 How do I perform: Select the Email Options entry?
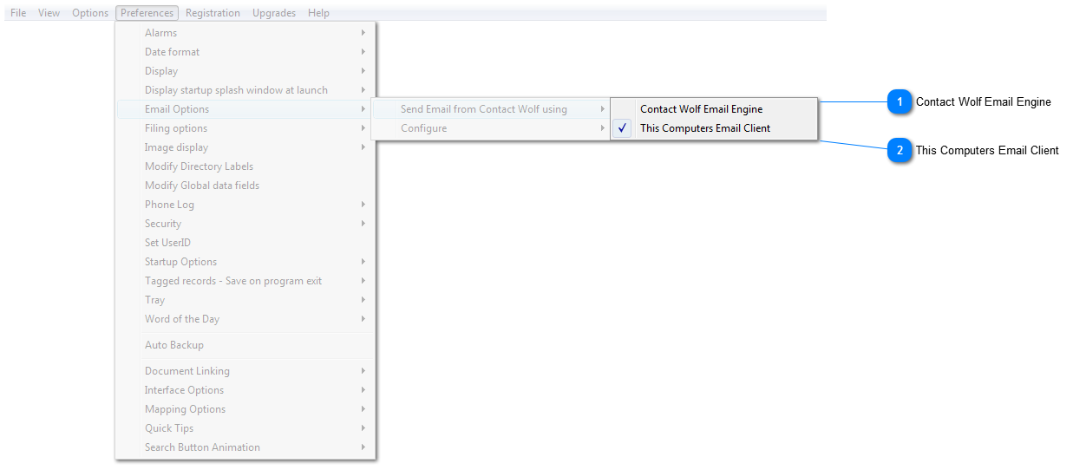[x=245, y=109]
